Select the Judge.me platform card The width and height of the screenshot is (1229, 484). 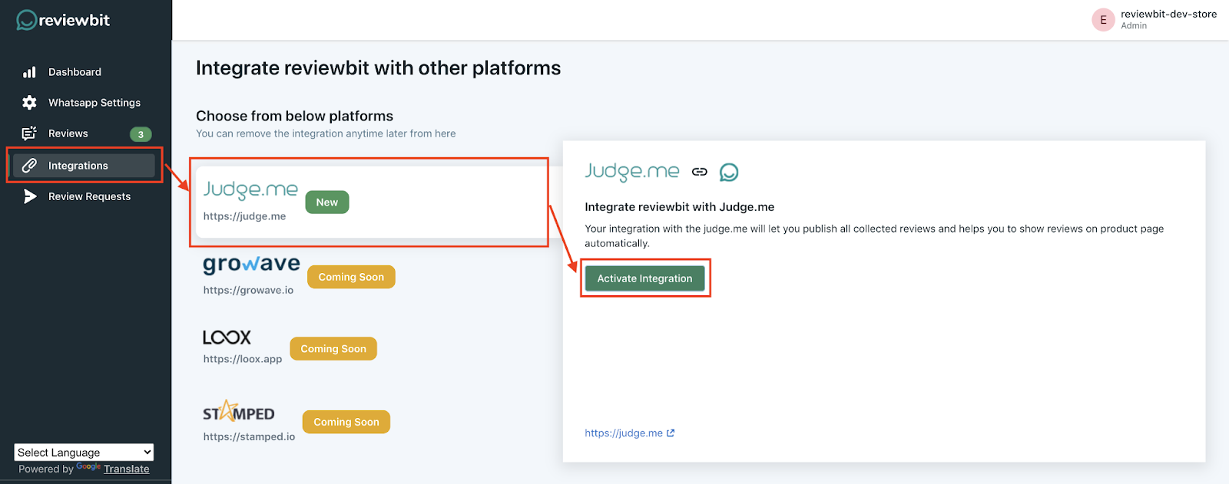point(369,202)
